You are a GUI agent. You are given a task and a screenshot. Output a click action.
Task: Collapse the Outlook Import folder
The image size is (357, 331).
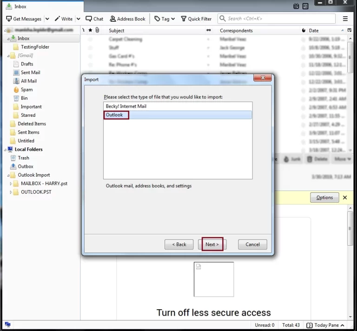click(8, 176)
